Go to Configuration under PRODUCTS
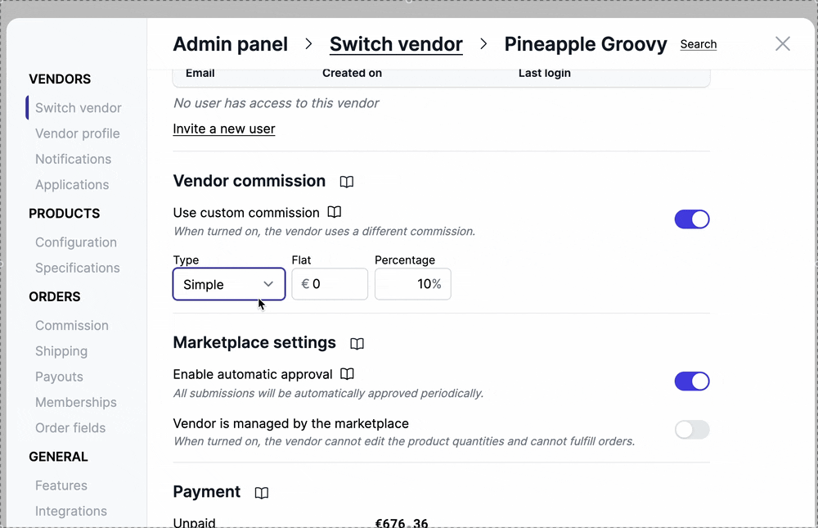818x528 pixels. click(75, 242)
